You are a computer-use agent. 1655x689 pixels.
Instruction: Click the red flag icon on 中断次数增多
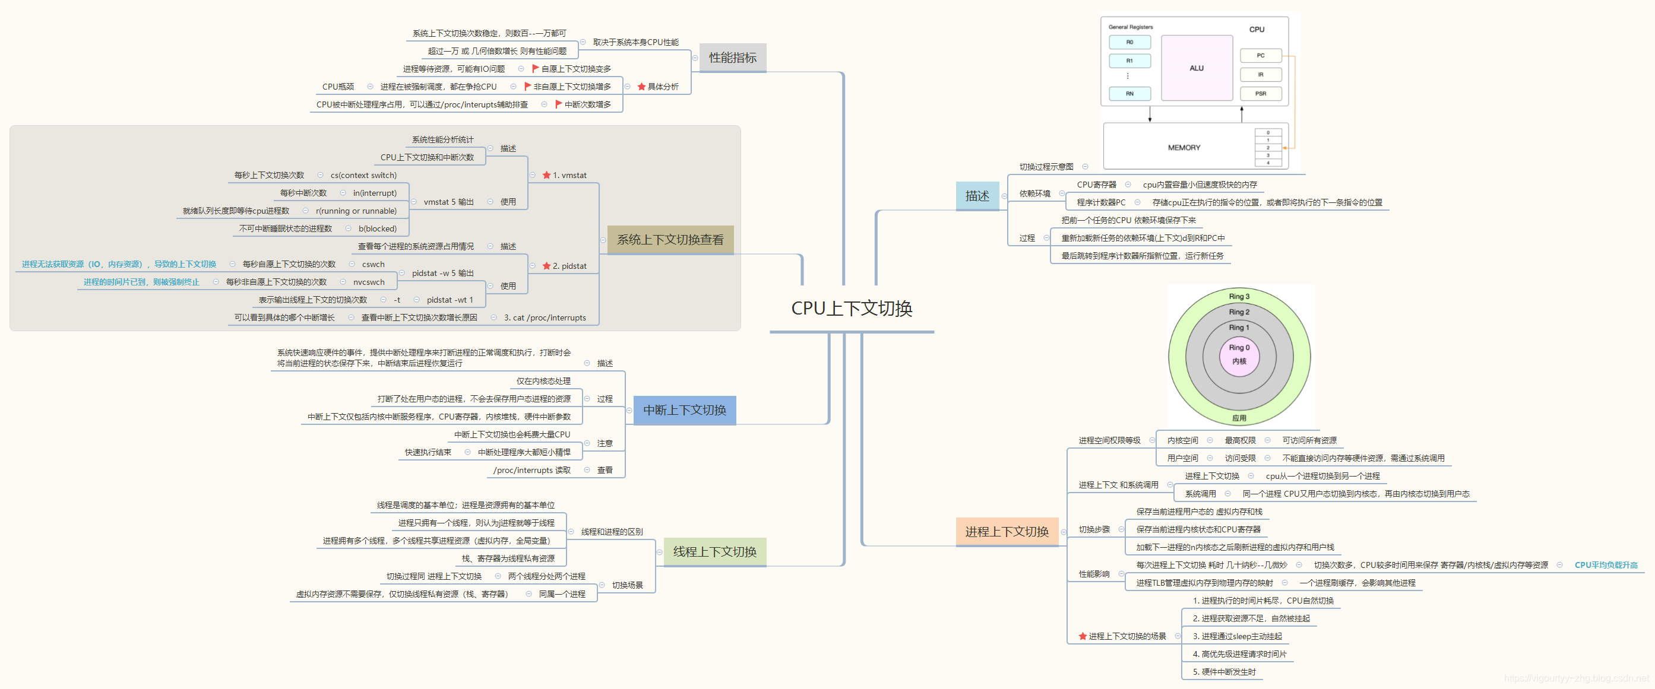click(x=558, y=104)
